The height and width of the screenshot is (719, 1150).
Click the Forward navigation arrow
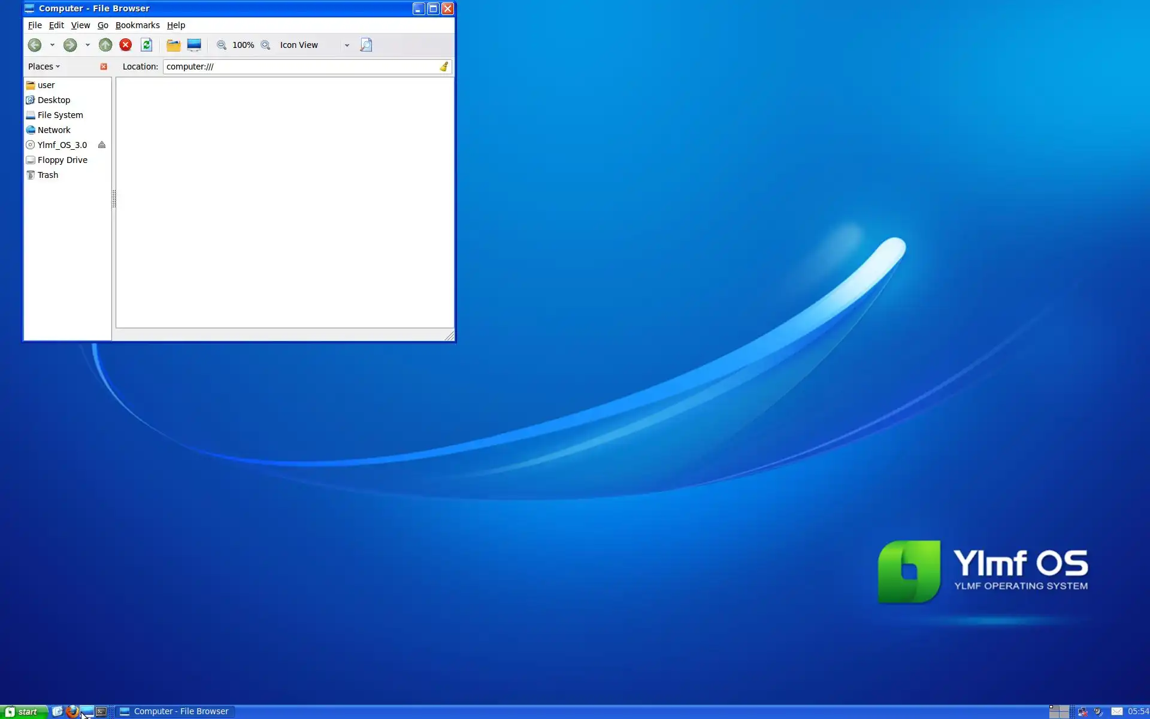70,45
